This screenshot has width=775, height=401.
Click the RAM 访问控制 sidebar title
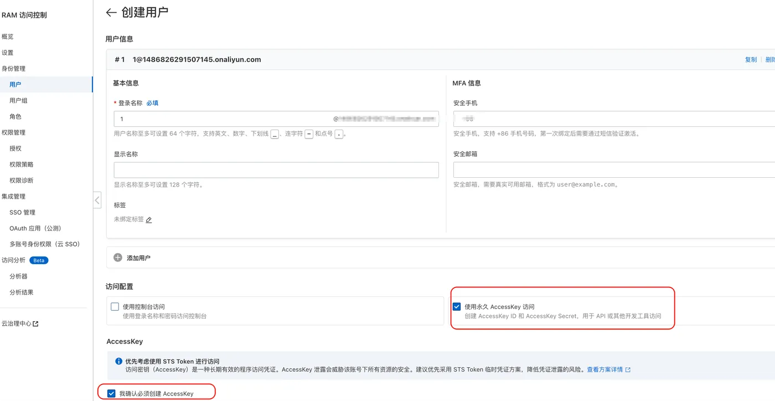pos(24,16)
